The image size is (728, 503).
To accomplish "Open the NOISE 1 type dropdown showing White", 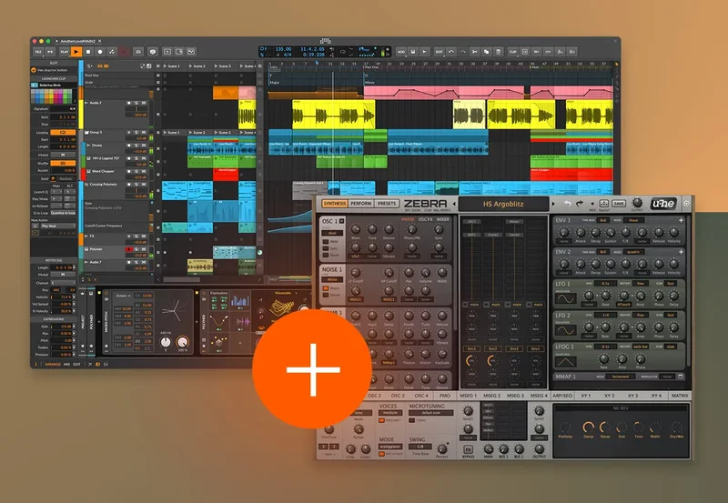I will click(x=332, y=279).
